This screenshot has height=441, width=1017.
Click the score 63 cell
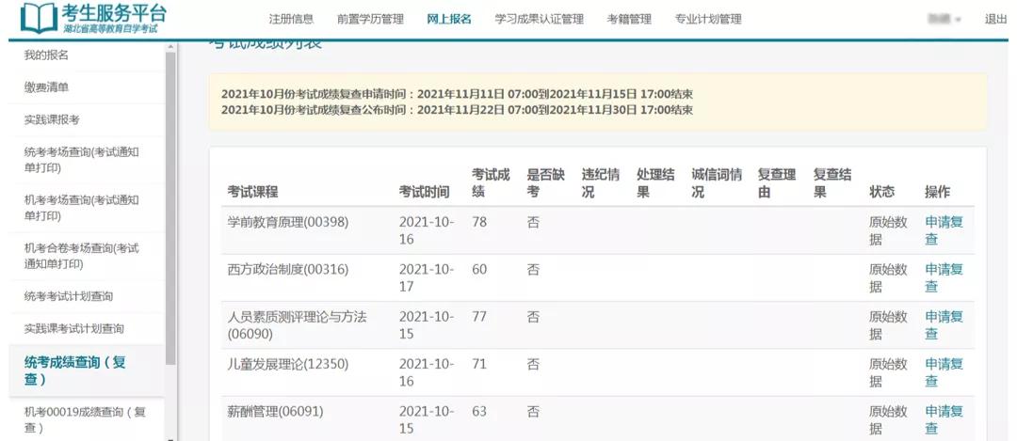(x=479, y=411)
